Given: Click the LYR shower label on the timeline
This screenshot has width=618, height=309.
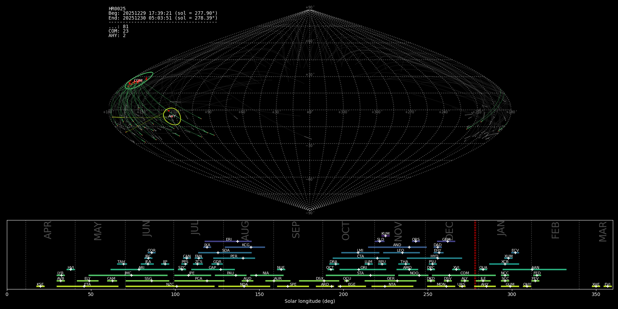Looking at the screenshot, I should point(60,273).
